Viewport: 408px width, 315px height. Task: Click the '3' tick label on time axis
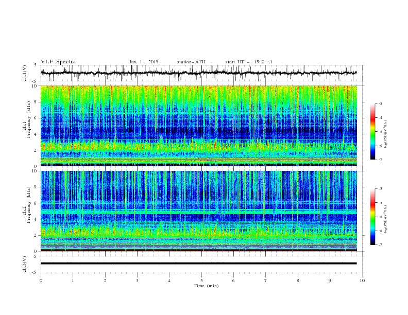click(138, 281)
